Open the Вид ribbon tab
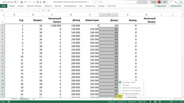Image resolution: width=184 pixels, height=103 pixels. pos(81,6)
